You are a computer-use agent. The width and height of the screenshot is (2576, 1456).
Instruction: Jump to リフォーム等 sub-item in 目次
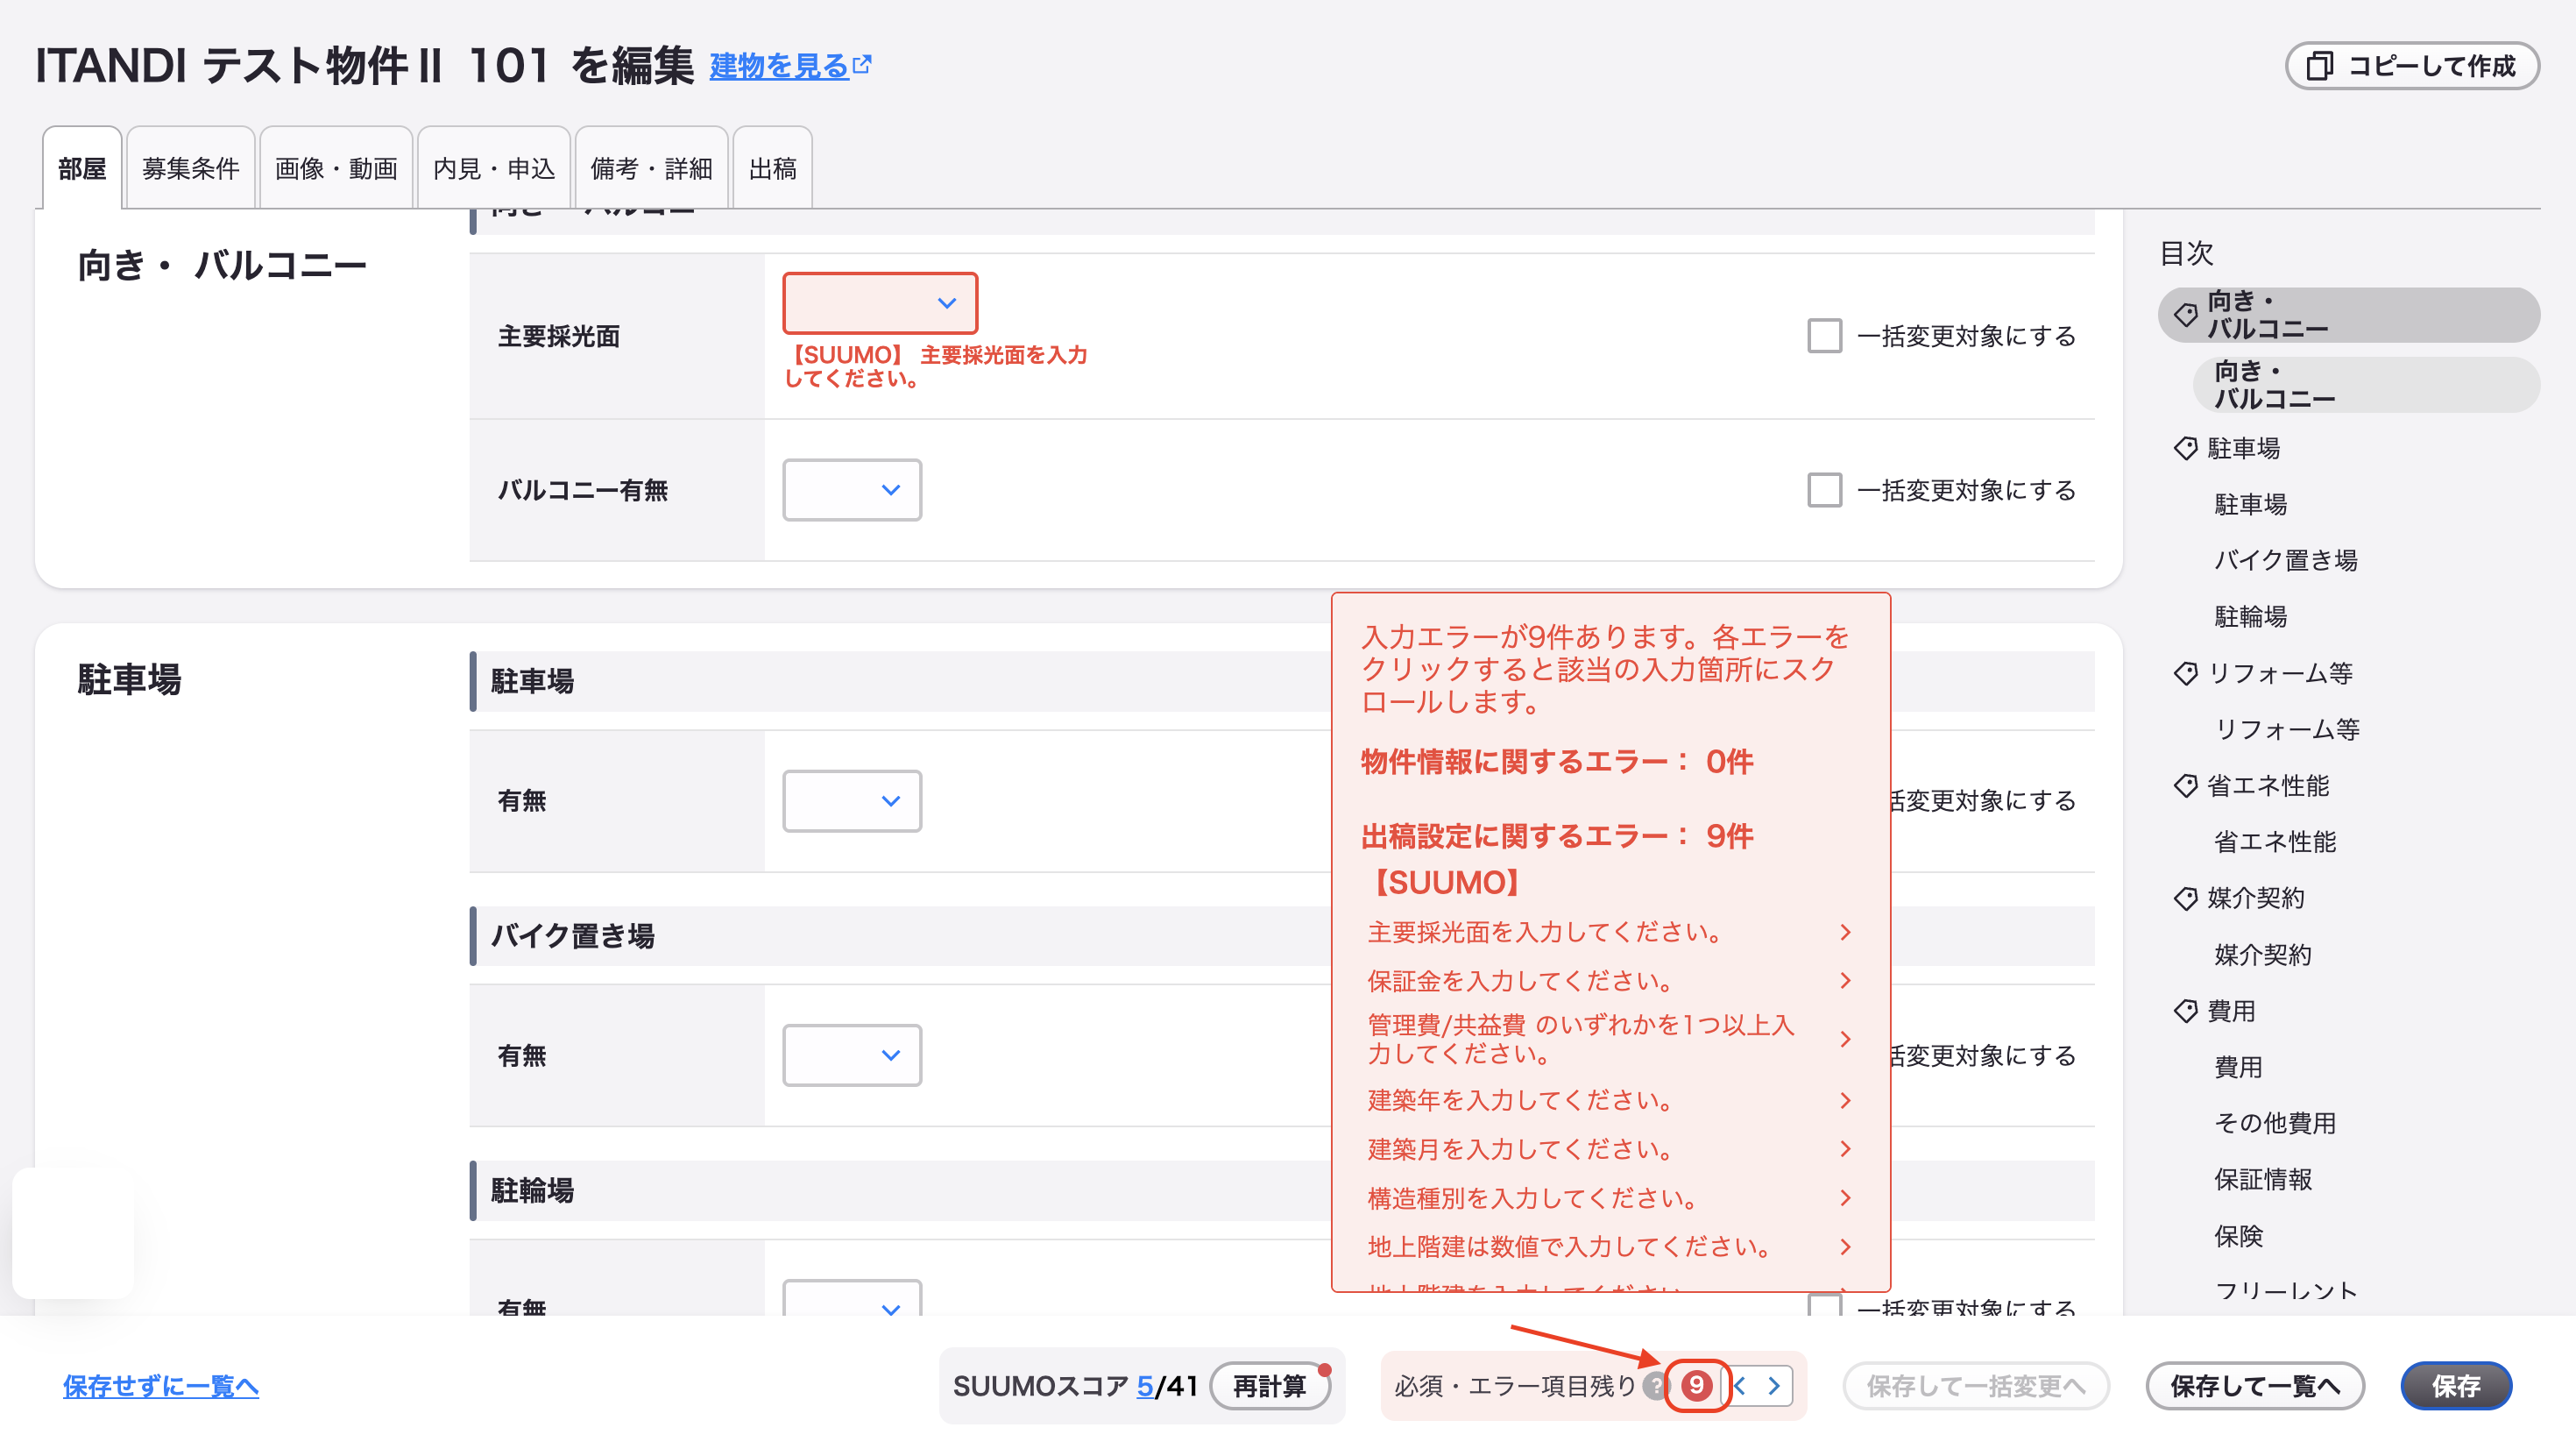click(2287, 728)
